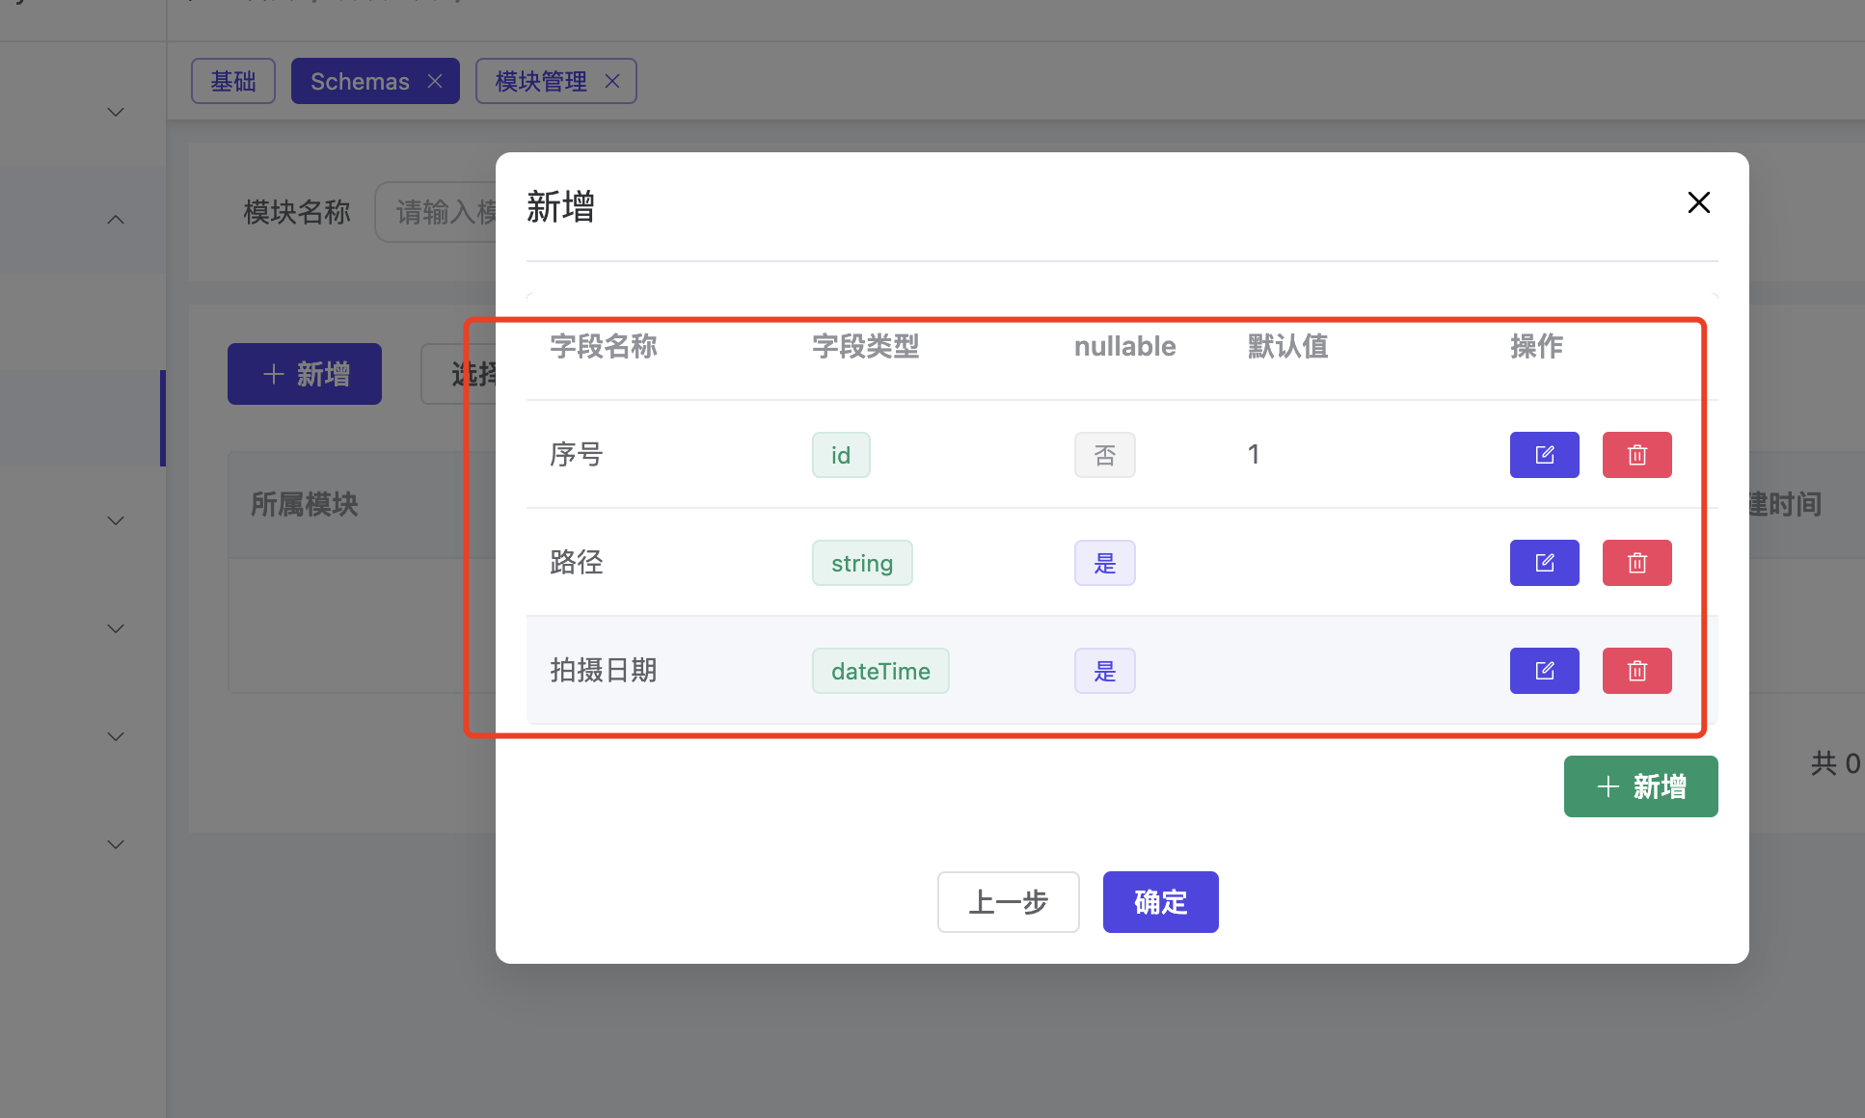
Task: Close the 新增 dialog with the X
Action: (1698, 202)
